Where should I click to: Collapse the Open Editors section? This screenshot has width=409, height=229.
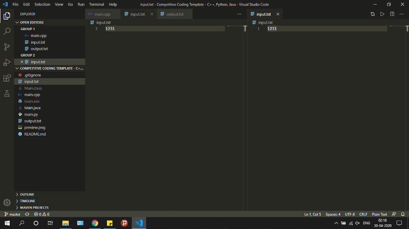pyautogui.click(x=32, y=23)
